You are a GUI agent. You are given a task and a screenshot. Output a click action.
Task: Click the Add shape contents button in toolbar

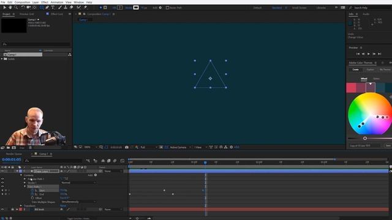click(x=160, y=8)
